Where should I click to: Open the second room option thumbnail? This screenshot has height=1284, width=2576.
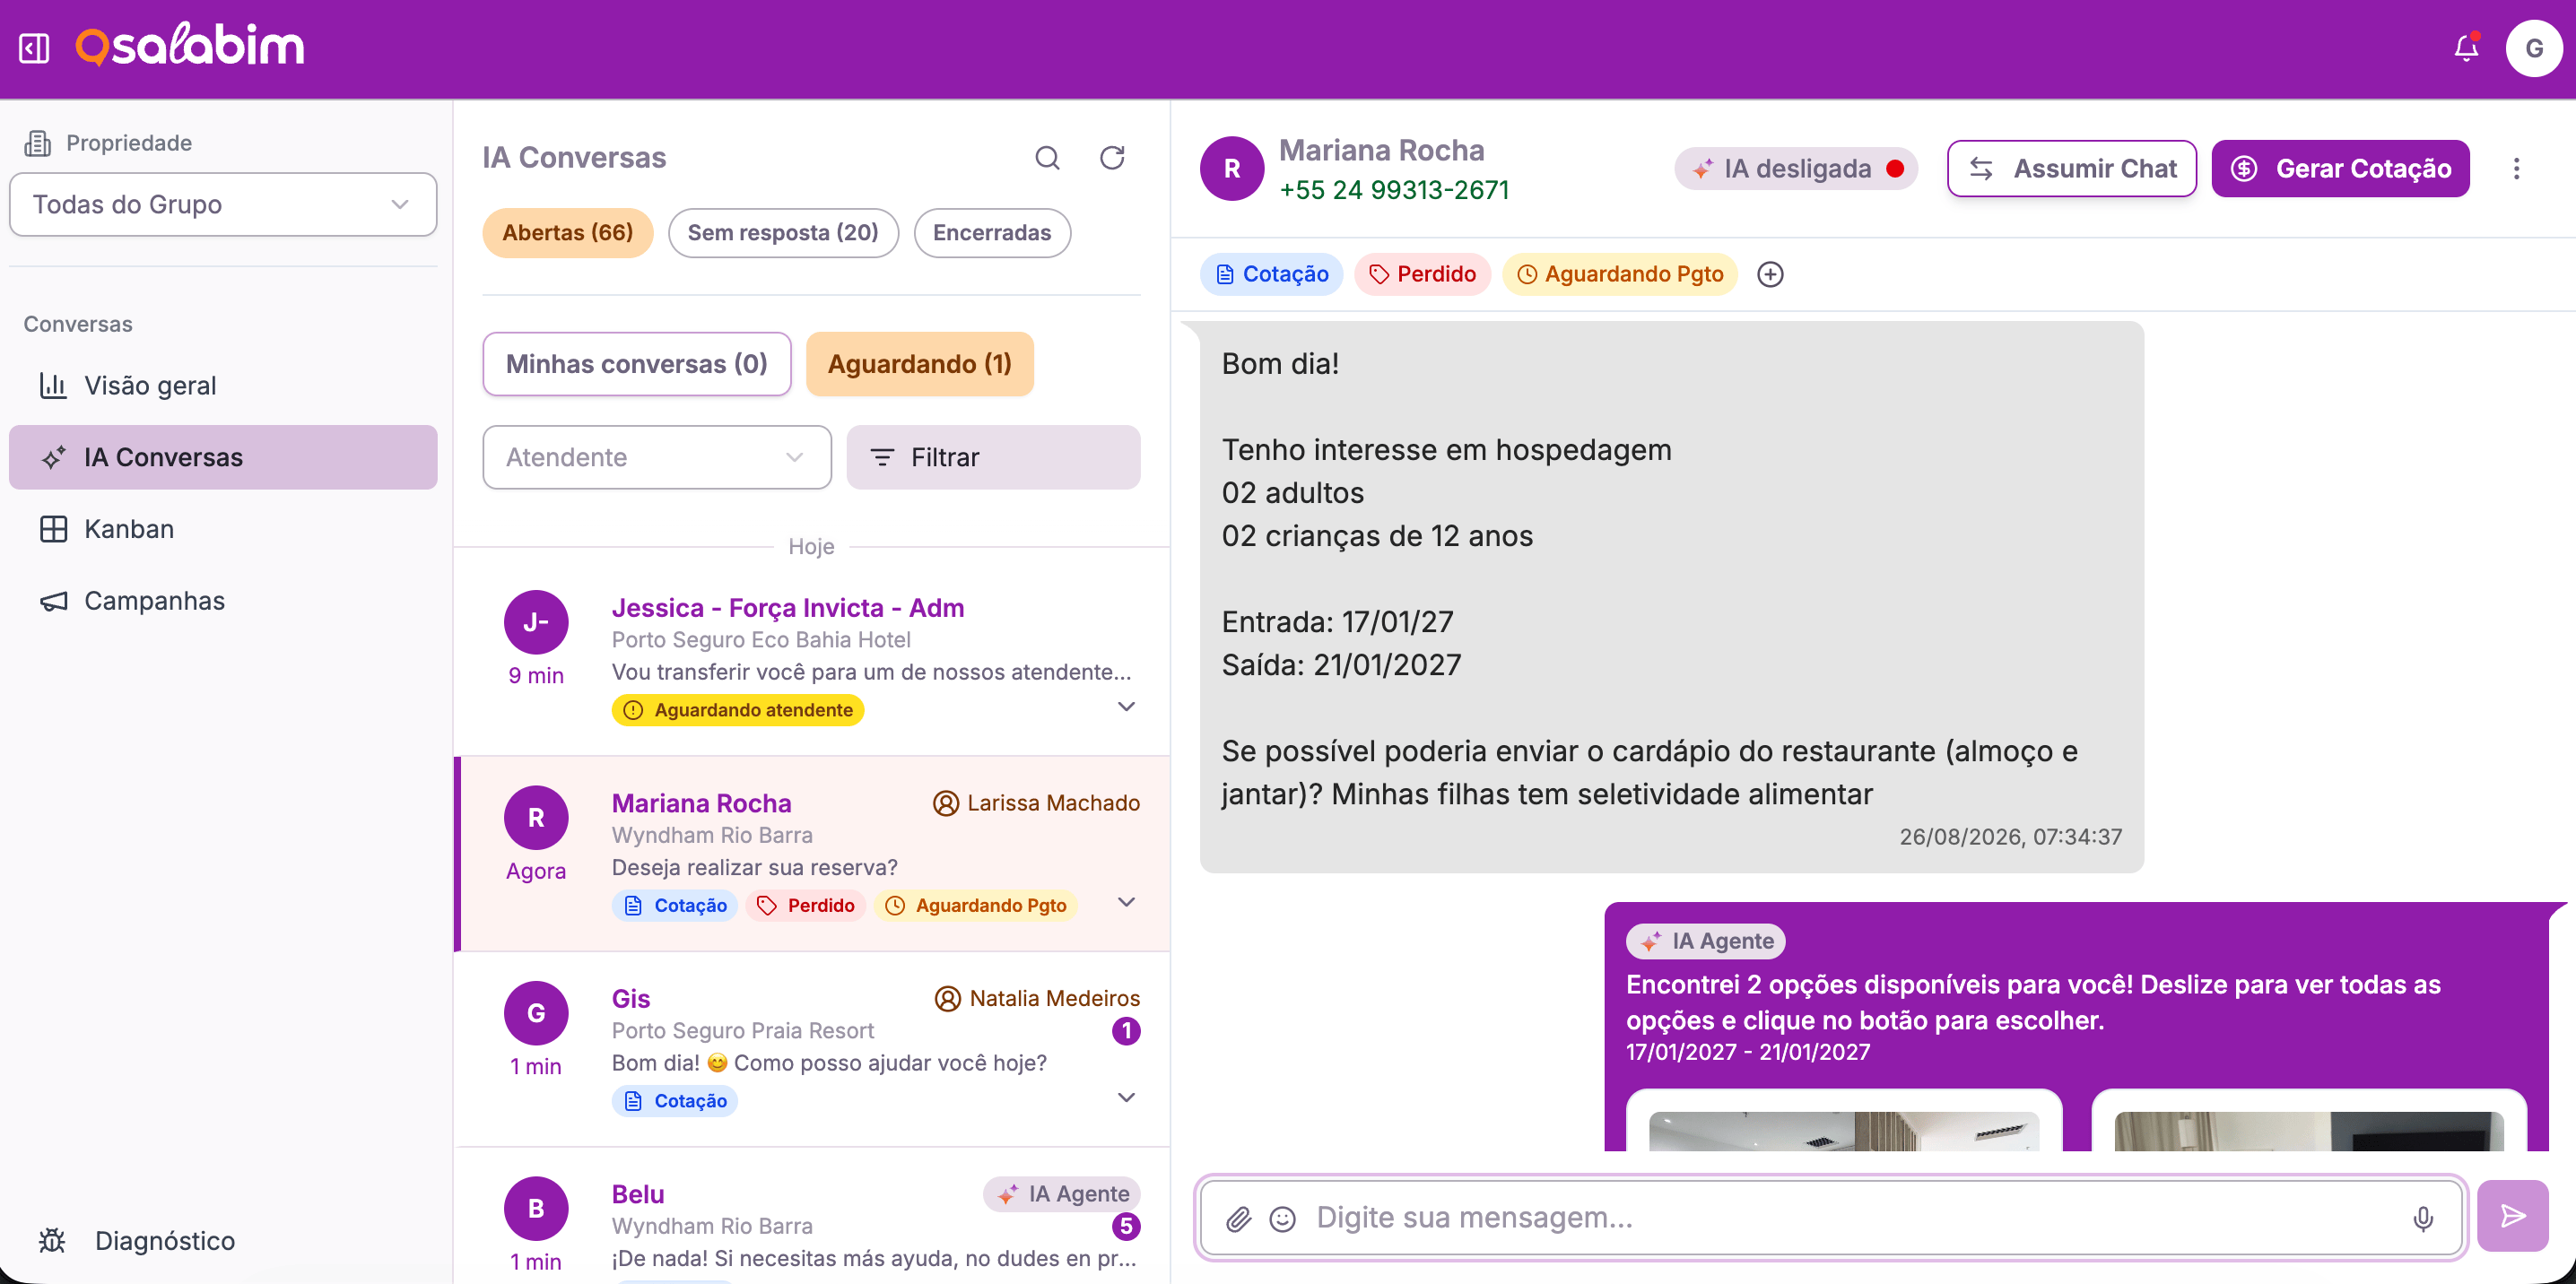tap(2310, 1130)
